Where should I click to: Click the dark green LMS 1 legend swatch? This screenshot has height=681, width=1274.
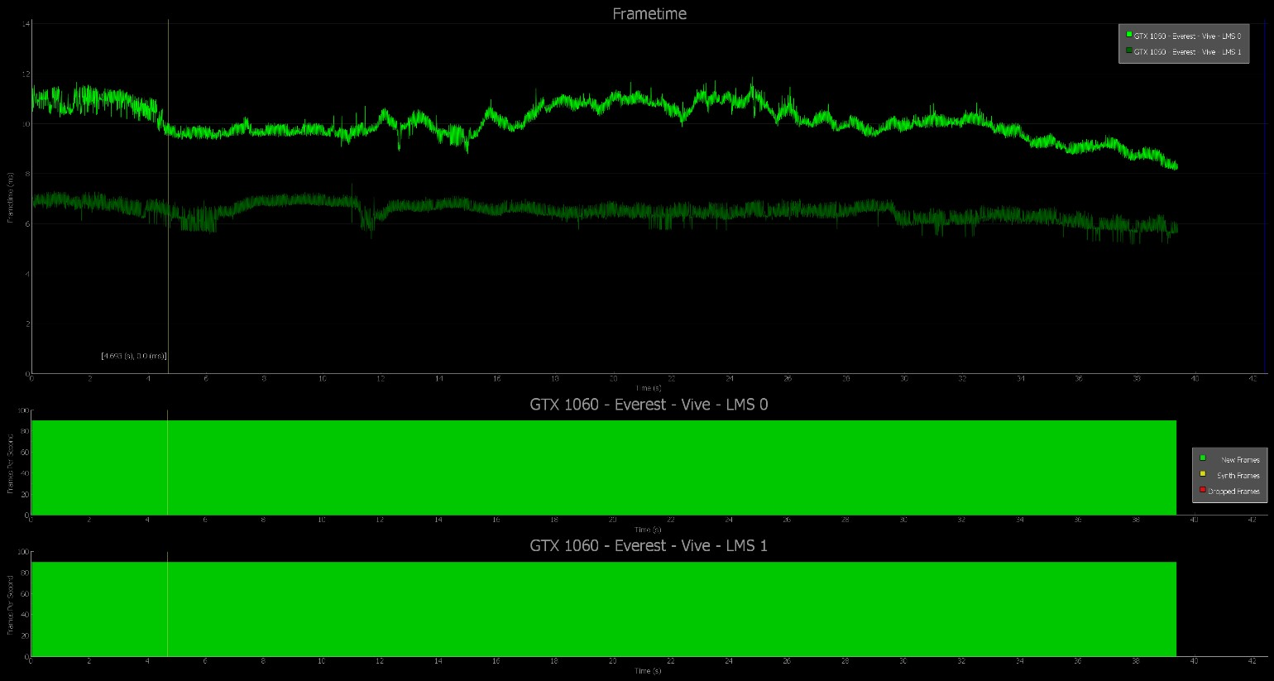[x=1129, y=50]
